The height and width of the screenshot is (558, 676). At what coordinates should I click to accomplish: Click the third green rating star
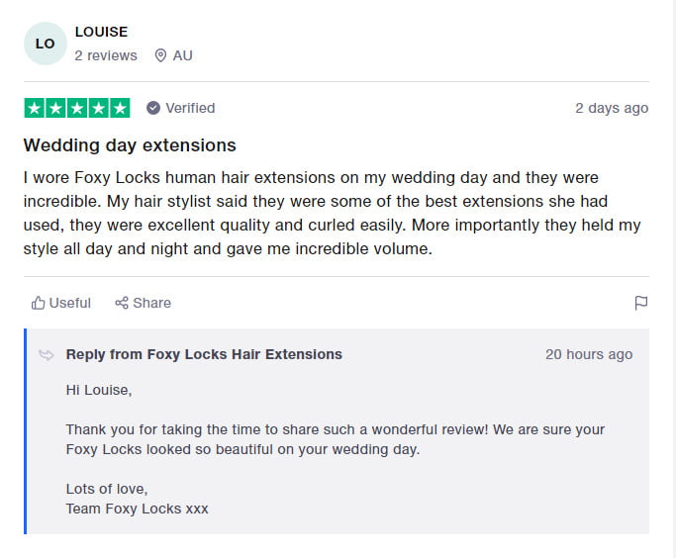click(77, 108)
